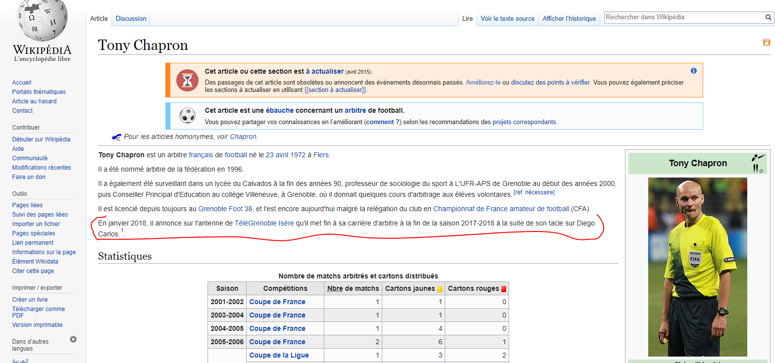Click the hourglass icon in update banner

(187, 80)
